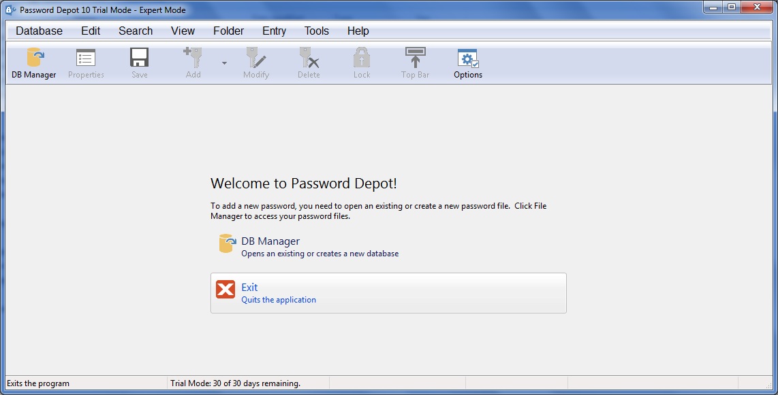The height and width of the screenshot is (395, 778).
Task: Click the Delete toolbar icon
Action: tap(309, 61)
